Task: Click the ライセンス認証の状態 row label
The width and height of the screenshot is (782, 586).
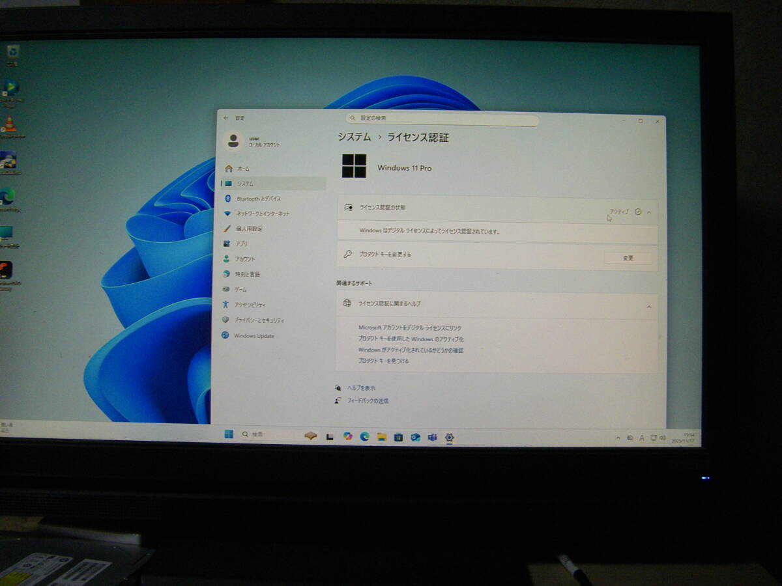Action: 383,207
